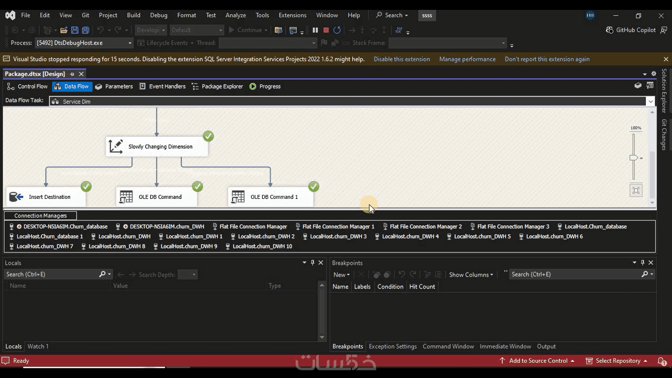Pin the Package.dtsx document tab
Viewport: 672px width, 378px height.
72,74
